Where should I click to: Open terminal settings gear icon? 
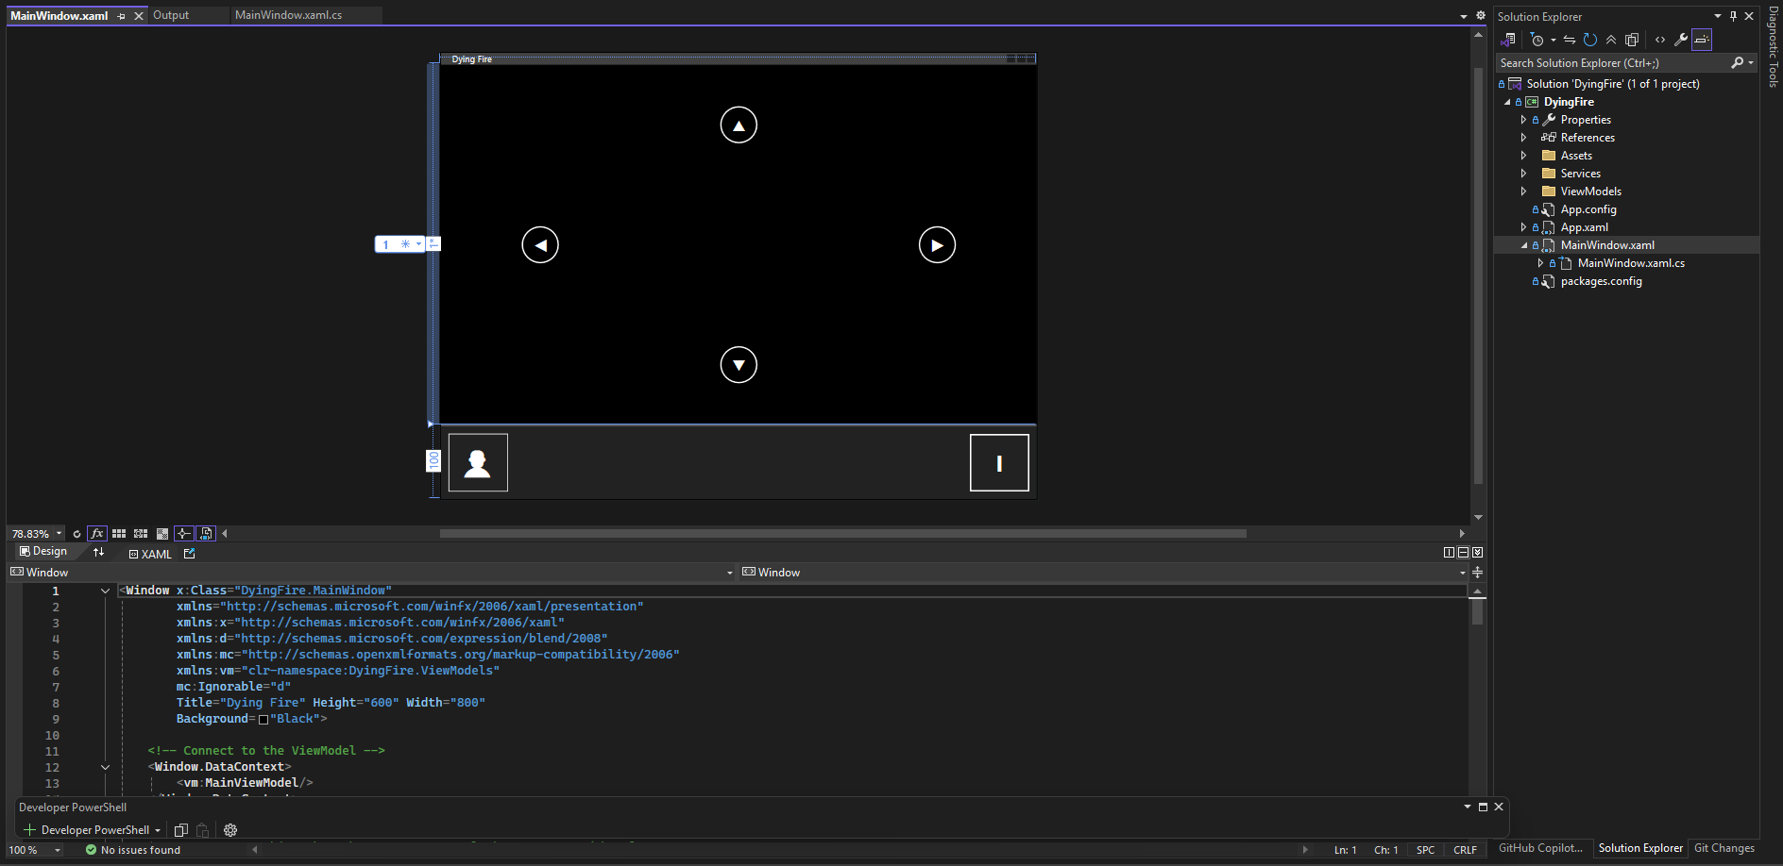(230, 830)
